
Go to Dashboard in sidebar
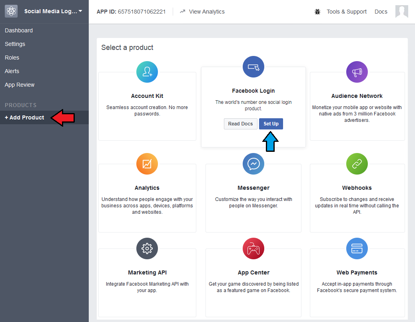pos(19,30)
